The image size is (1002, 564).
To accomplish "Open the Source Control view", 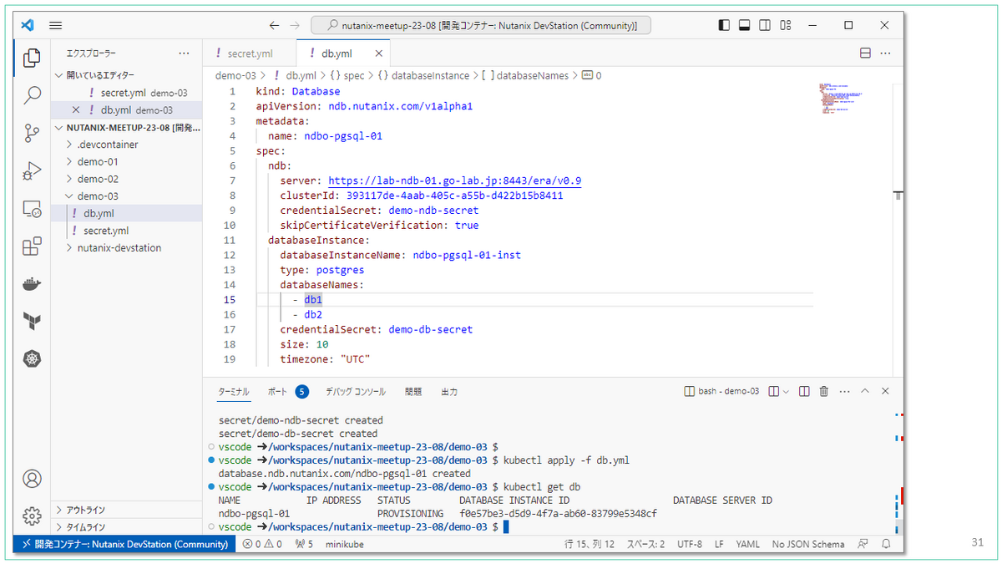I will (x=32, y=133).
